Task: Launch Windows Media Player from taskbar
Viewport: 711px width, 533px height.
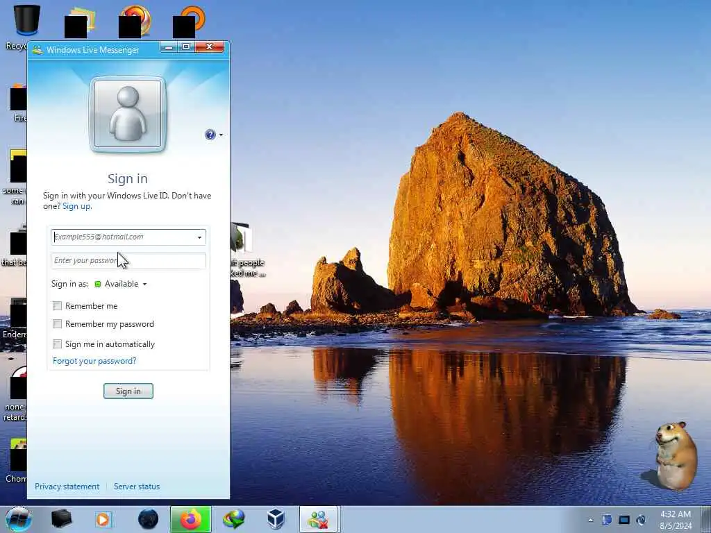Action: [103, 519]
